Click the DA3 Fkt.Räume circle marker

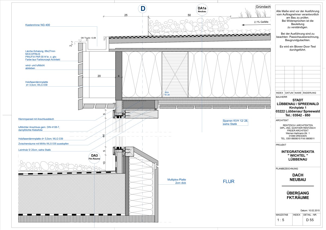tap(94, 156)
